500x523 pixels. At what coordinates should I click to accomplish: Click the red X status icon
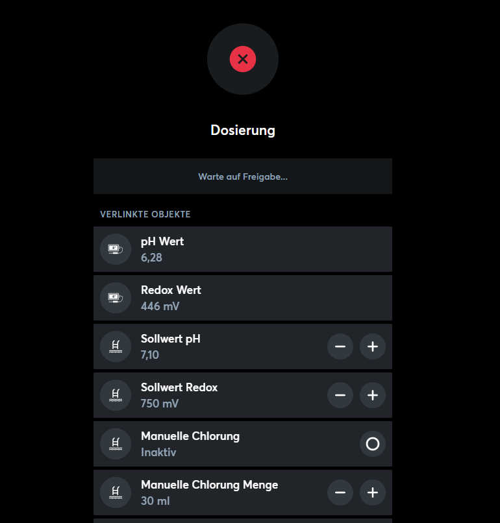[243, 59]
